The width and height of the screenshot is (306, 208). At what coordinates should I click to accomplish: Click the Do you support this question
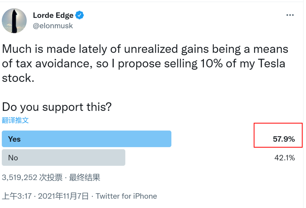click(57, 107)
